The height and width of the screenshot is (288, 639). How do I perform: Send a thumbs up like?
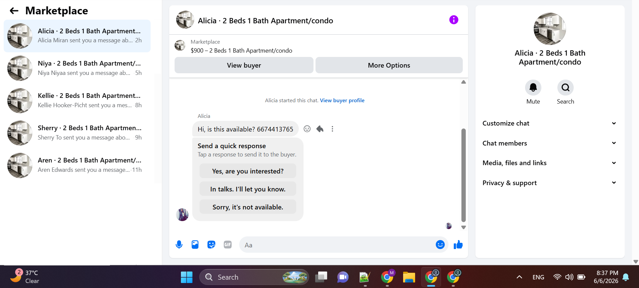click(458, 245)
